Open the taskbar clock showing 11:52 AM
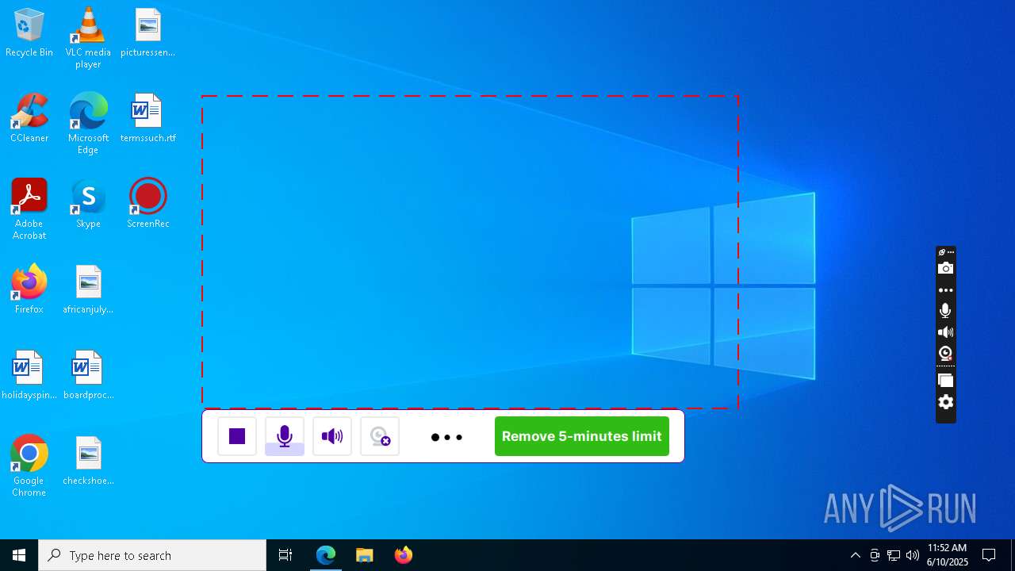1015x571 pixels. pyautogui.click(x=947, y=555)
